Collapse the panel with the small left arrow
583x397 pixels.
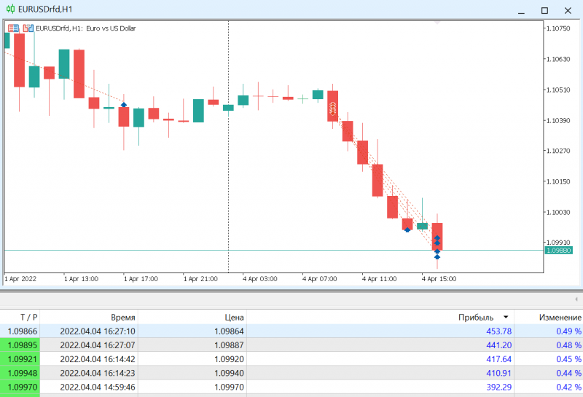click(x=576, y=299)
